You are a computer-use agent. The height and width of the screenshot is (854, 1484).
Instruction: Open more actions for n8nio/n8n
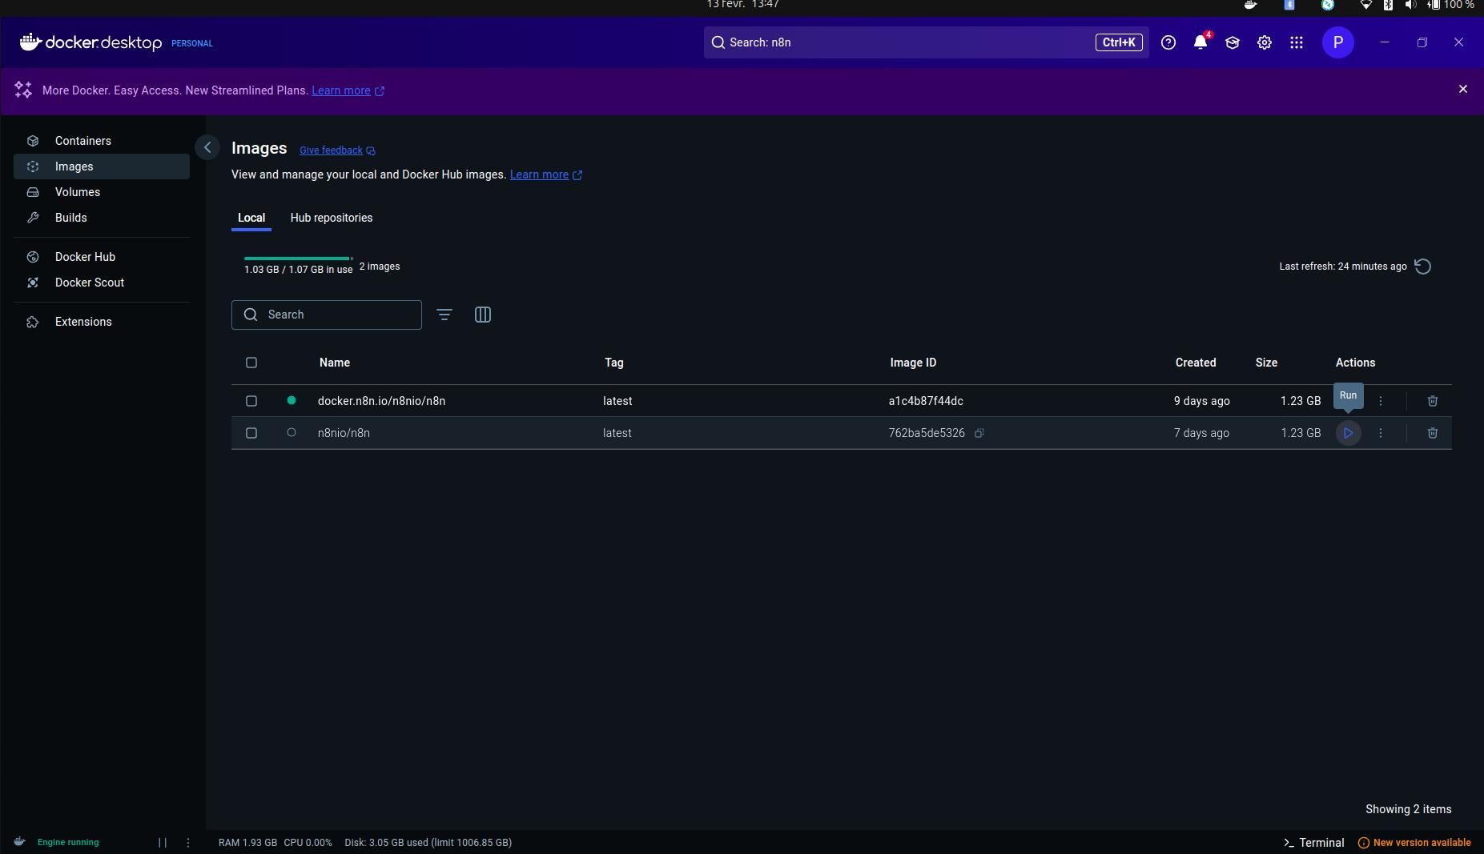point(1381,433)
